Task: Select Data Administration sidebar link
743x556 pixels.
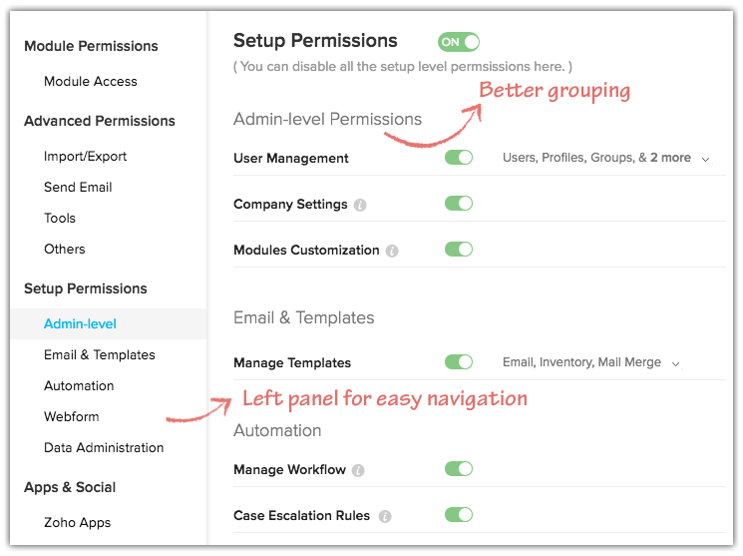Action: [104, 447]
